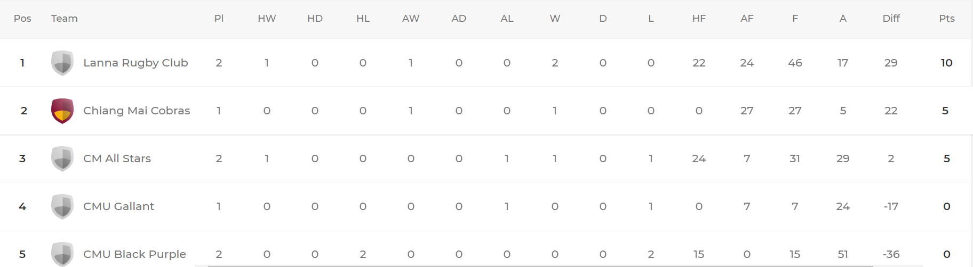Click the CM All Stars shield logo
Image resolution: width=973 pixels, height=267 pixels.
point(62,158)
